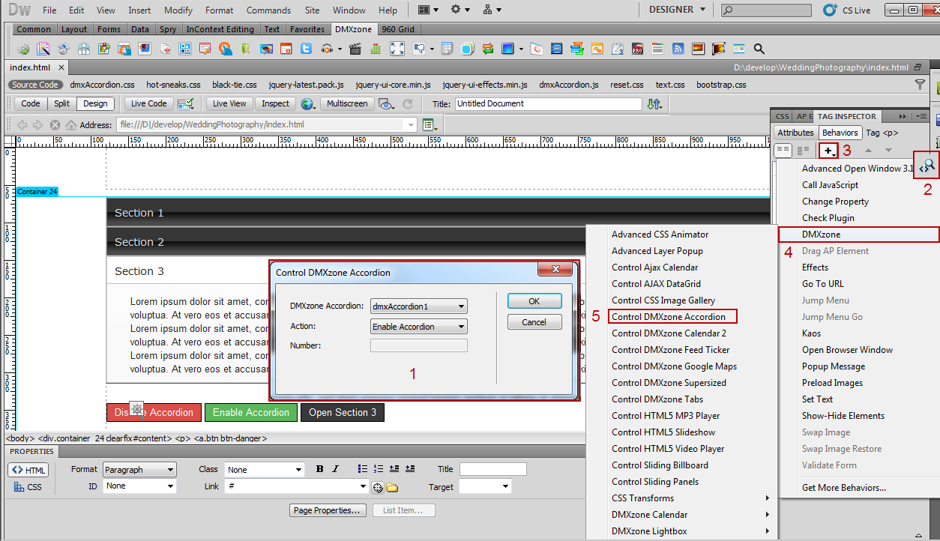Click Cancel in Control DMXzone Accordion dialog

[x=534, y=322]
